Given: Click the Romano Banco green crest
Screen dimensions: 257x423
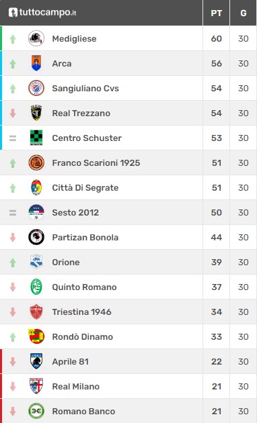Looking at the screenshot, I should (36, 411).
